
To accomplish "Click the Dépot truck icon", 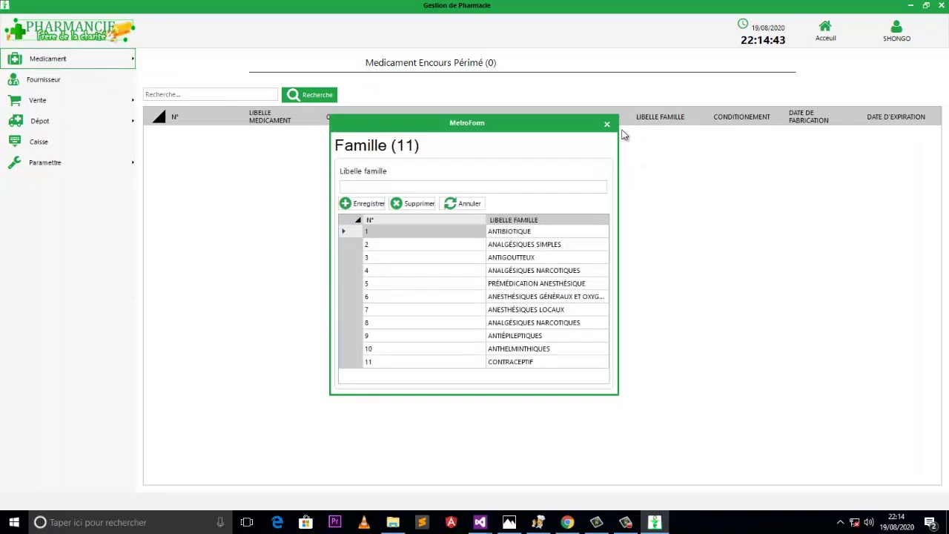I will 15,121.
